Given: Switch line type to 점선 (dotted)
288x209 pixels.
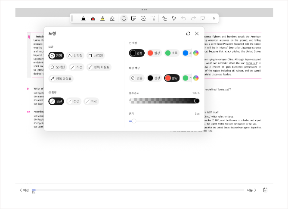Looking at the screenshot, I should [74, 101].
